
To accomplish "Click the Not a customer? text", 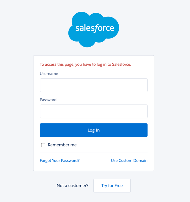I will click(x=72, y=186).
